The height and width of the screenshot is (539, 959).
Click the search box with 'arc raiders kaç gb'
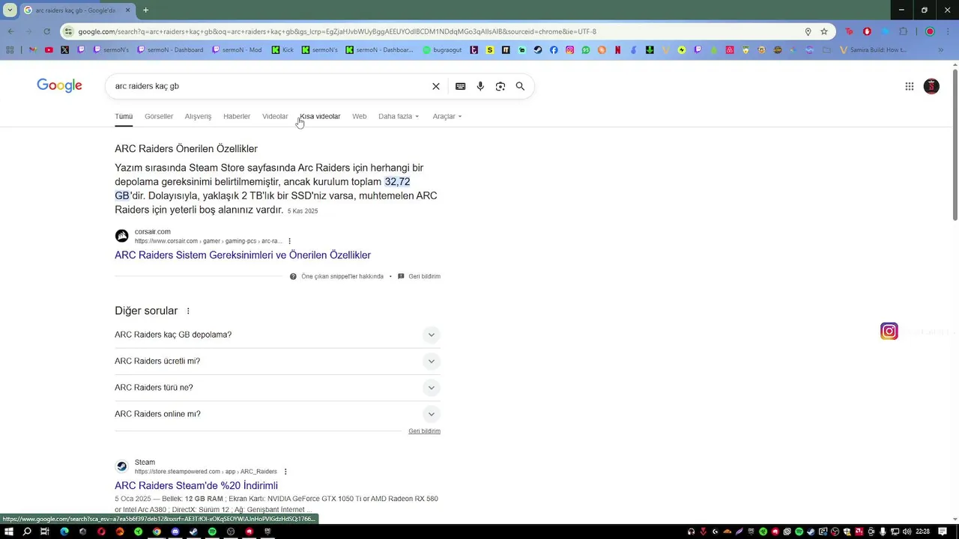(x=270, y=86)
